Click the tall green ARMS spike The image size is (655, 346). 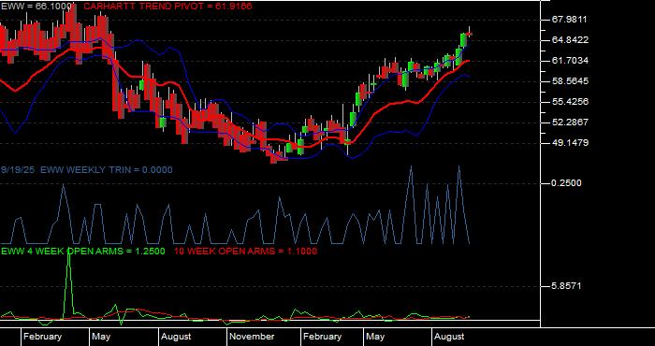pos(69,283)
